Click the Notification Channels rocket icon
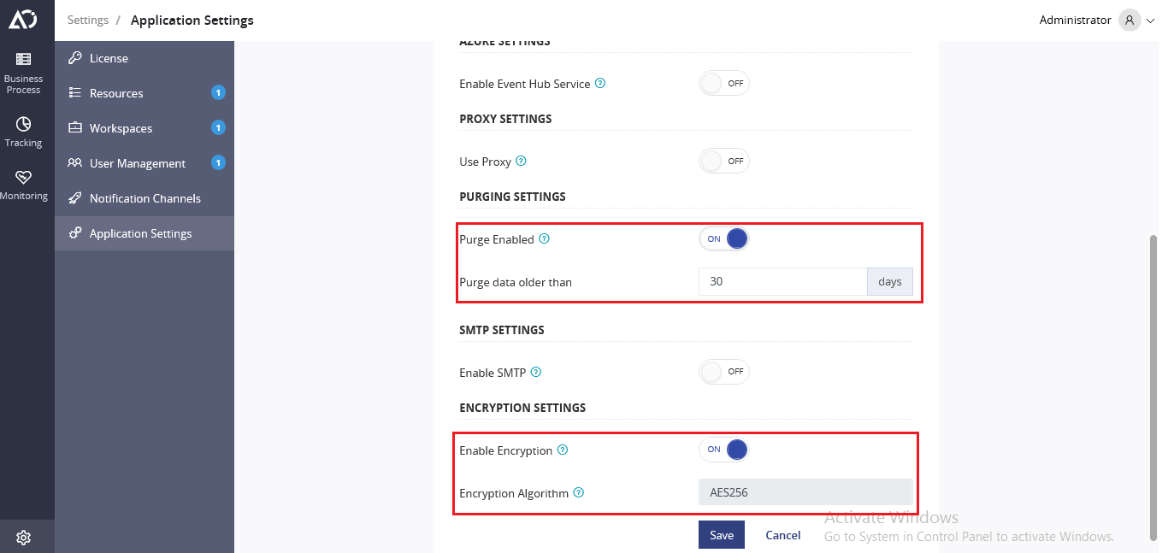Image resolution: width=1168 pixels, height=553 pixels. pos(75,198)
